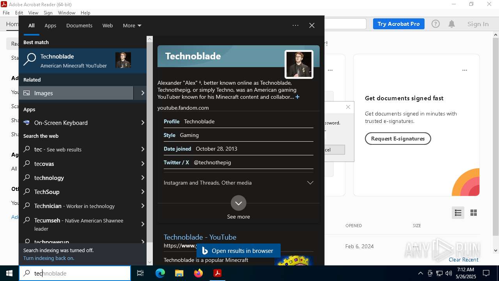Open Task View from the taskbar
499x281 pixels.
coord(140,273)
